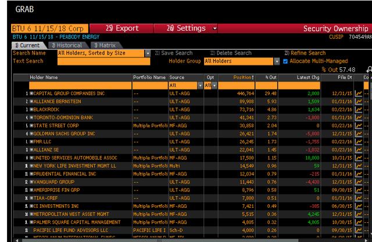Open the Holder Group dropdown arrow
Image resolution: width=372 pixels, height=242 pixels.
[x=277, y=62]
